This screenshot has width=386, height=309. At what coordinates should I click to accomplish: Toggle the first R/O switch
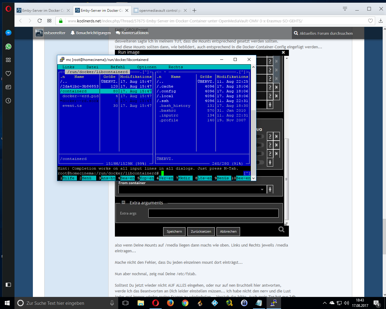pyautogui.click(x=260, y=136)
